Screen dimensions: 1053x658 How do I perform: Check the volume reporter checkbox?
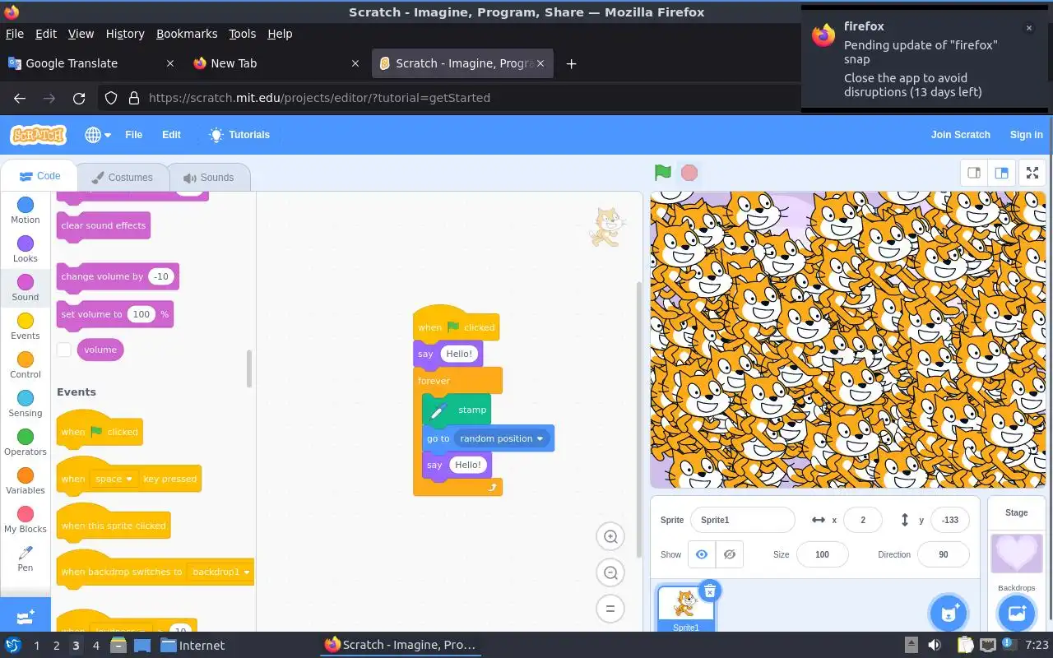[64, 350]
